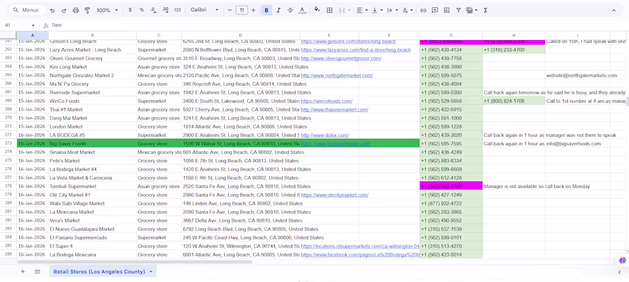Open the Fill color paint bucket
Viewport: 629px width, 282px height.
point(317,10)
